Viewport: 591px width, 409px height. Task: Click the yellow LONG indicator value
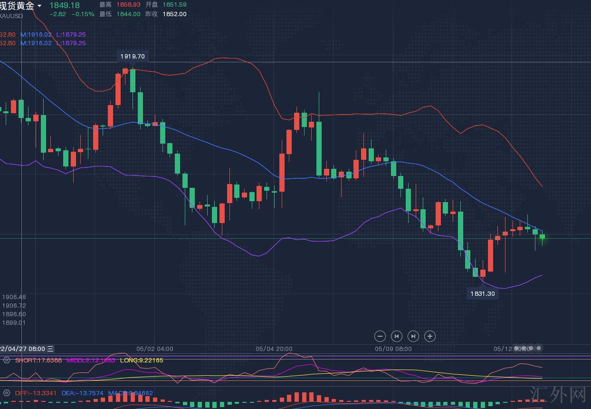tap(142, 360)
